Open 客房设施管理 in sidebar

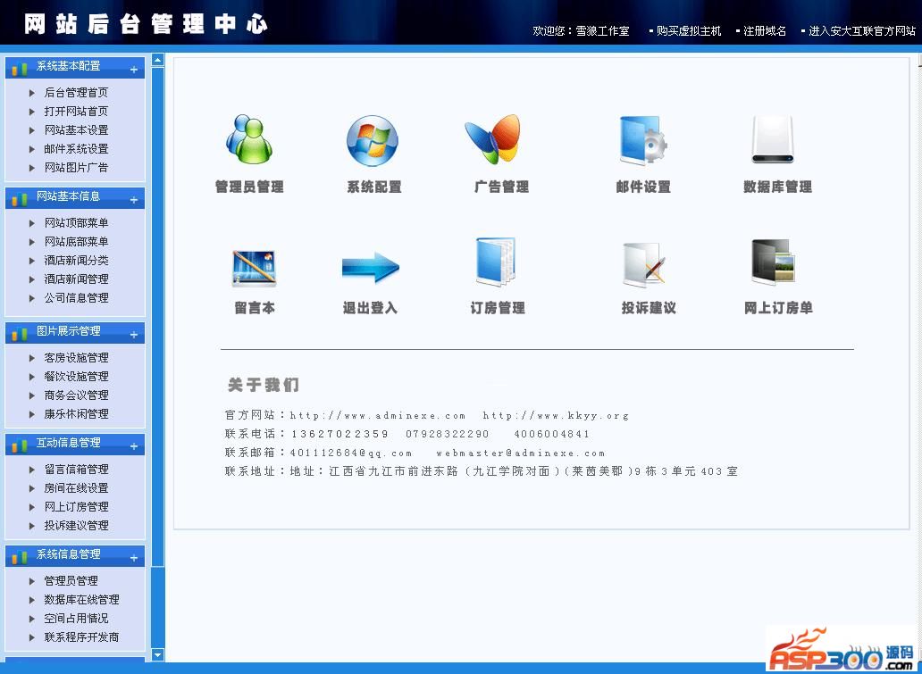[77, 357]
